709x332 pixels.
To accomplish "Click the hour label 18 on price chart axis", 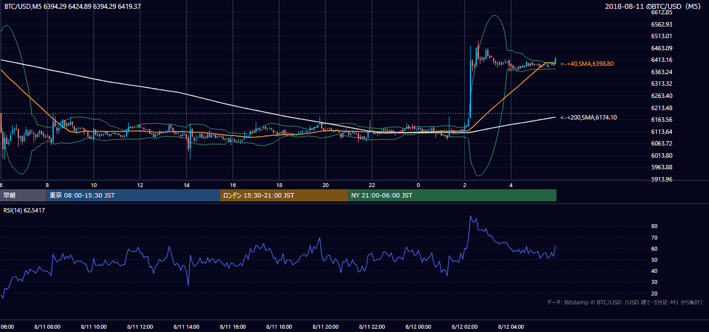I will [x=280, y=185].
